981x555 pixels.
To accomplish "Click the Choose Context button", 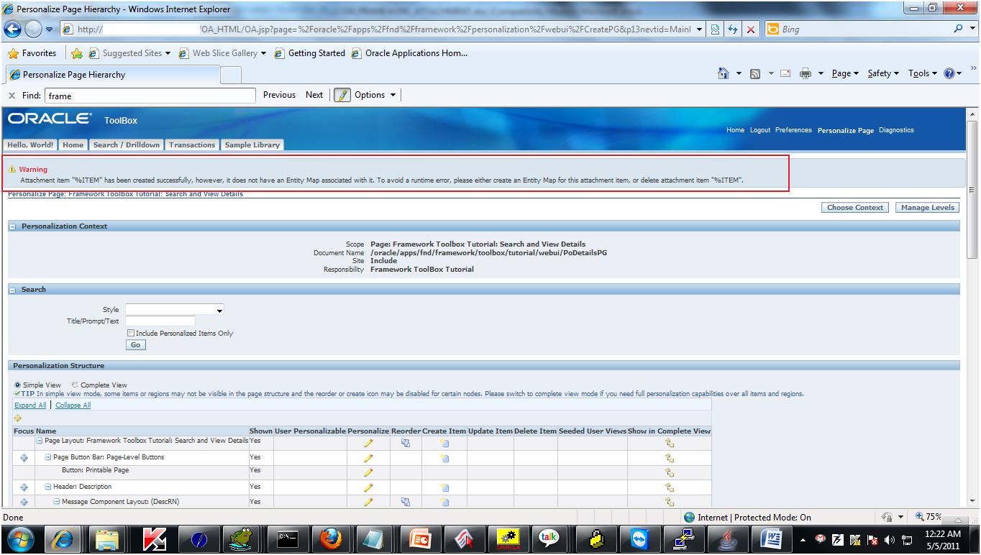I will 855,208.
